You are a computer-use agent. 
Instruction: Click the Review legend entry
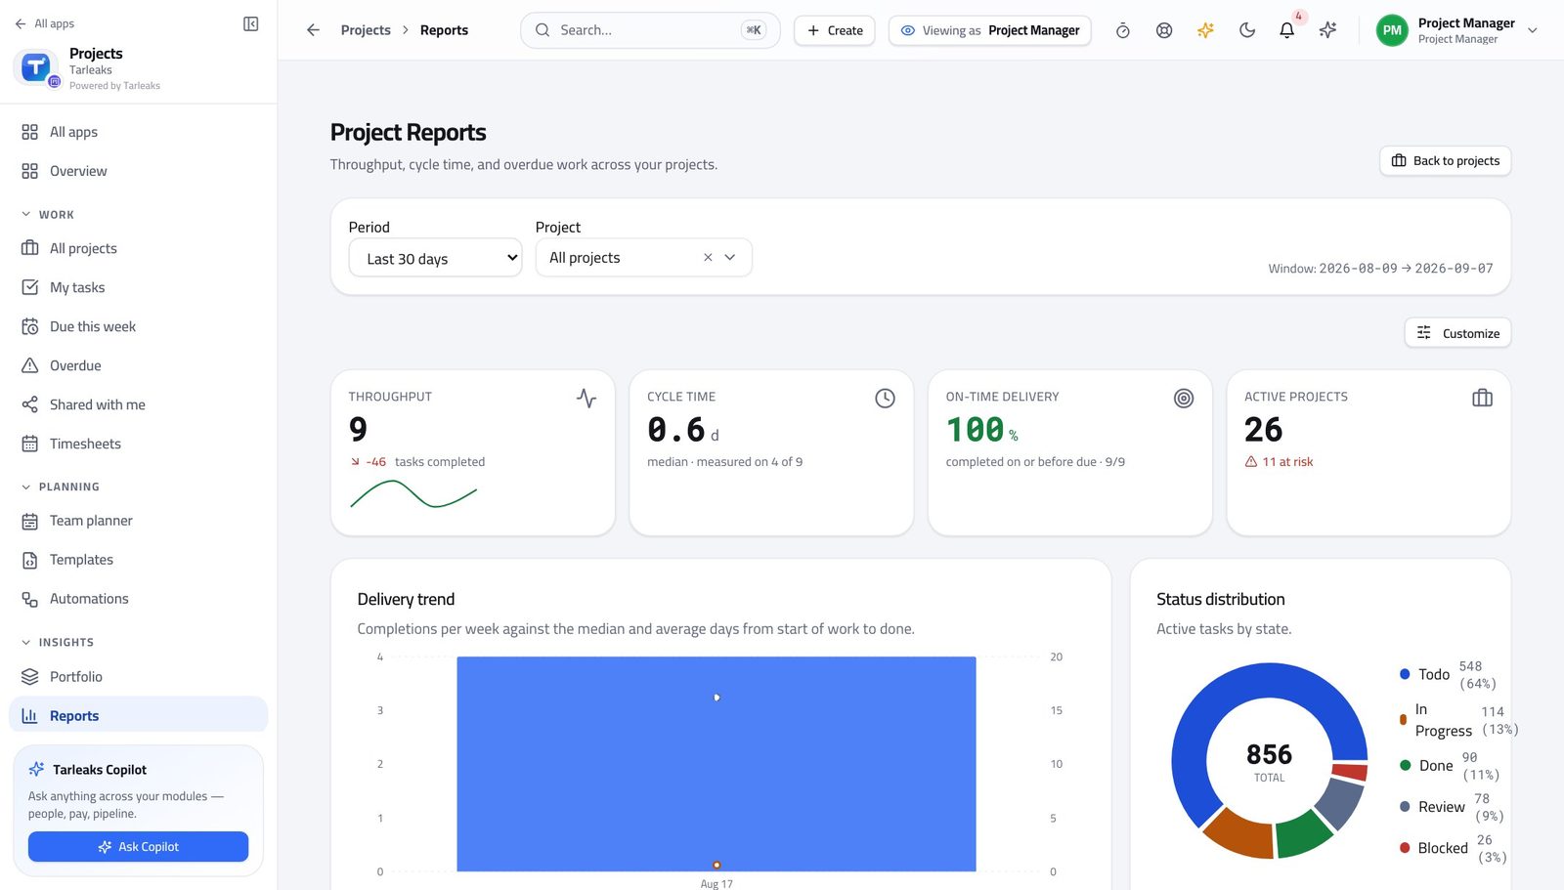tap(1452, 807)
